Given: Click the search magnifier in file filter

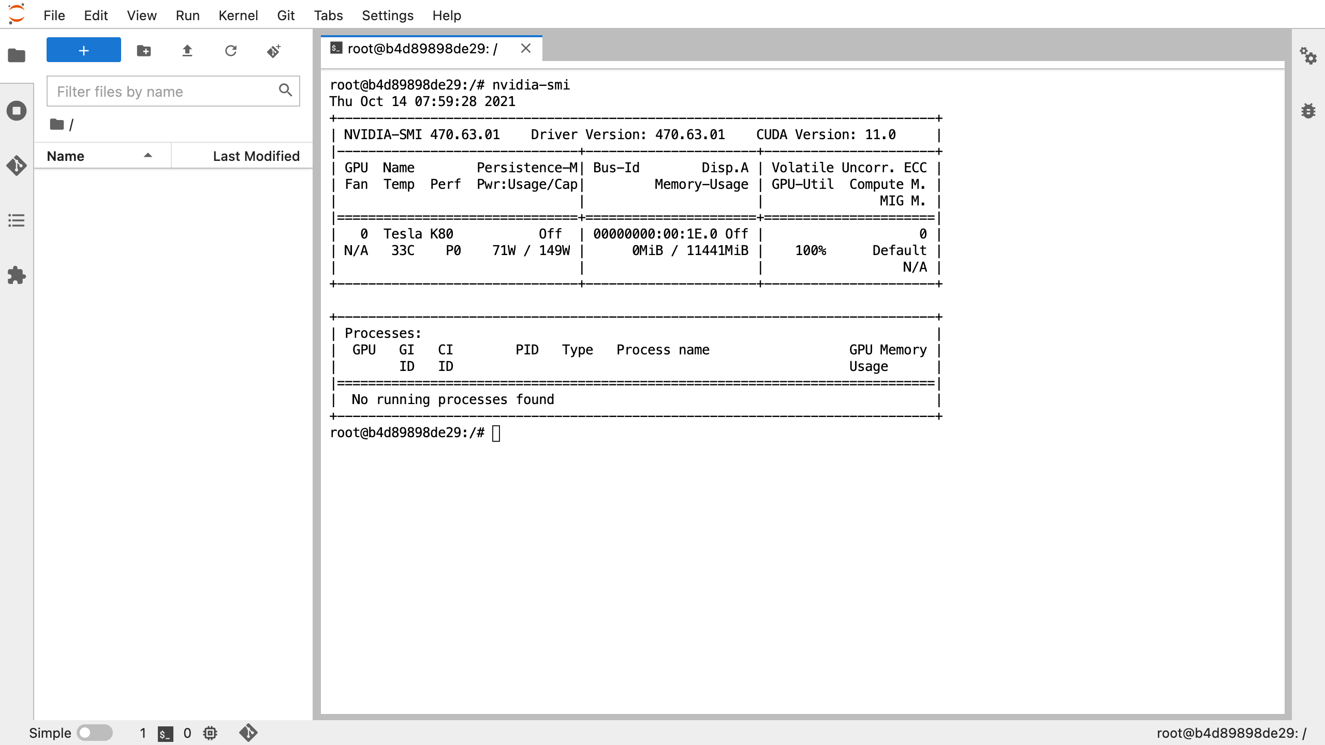Looking at the screenshot, I should (285, 91).
